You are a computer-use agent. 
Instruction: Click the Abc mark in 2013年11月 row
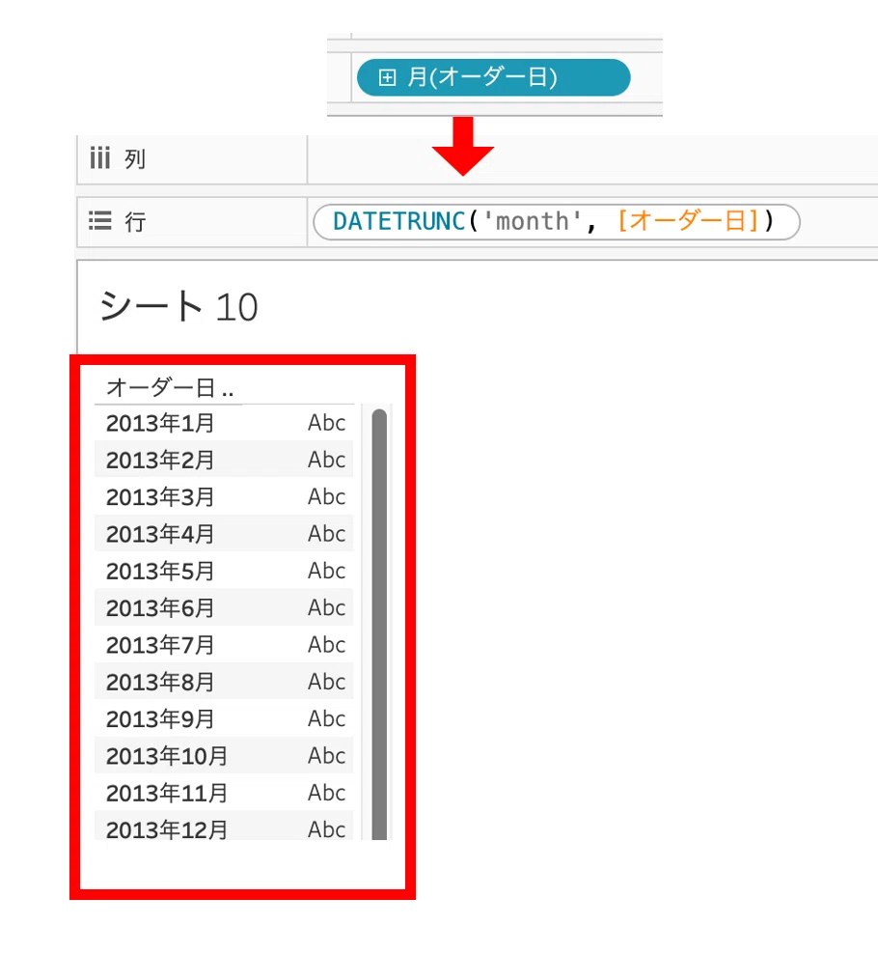[x=326, y=793]
